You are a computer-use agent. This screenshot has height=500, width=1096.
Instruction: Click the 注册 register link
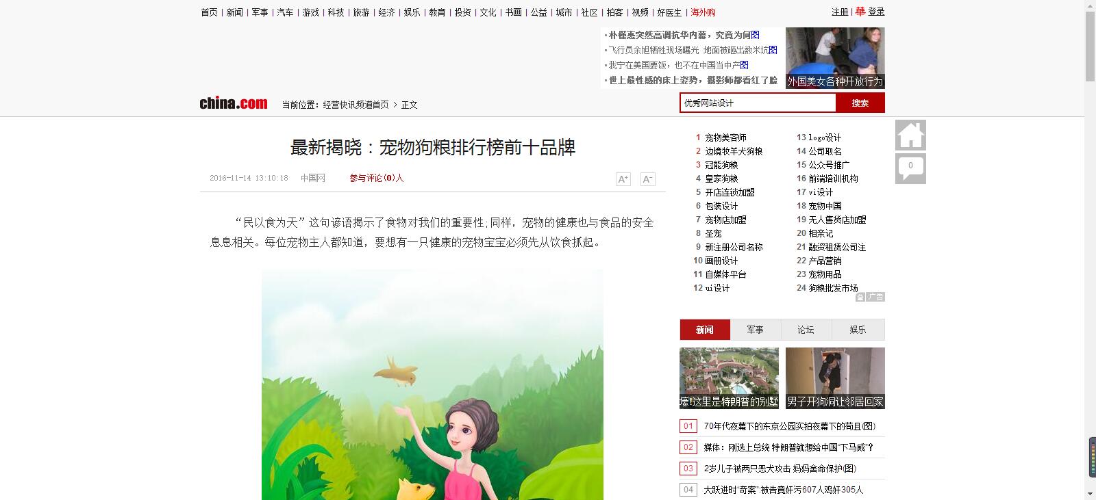coord(839,12)
